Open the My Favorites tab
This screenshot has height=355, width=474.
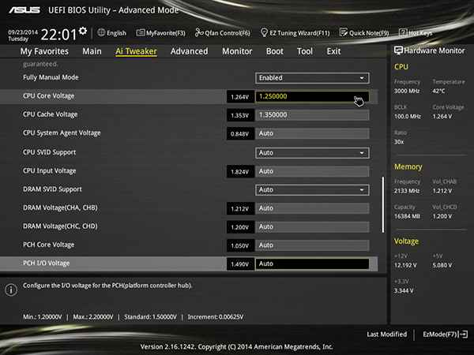pos(44,51)
